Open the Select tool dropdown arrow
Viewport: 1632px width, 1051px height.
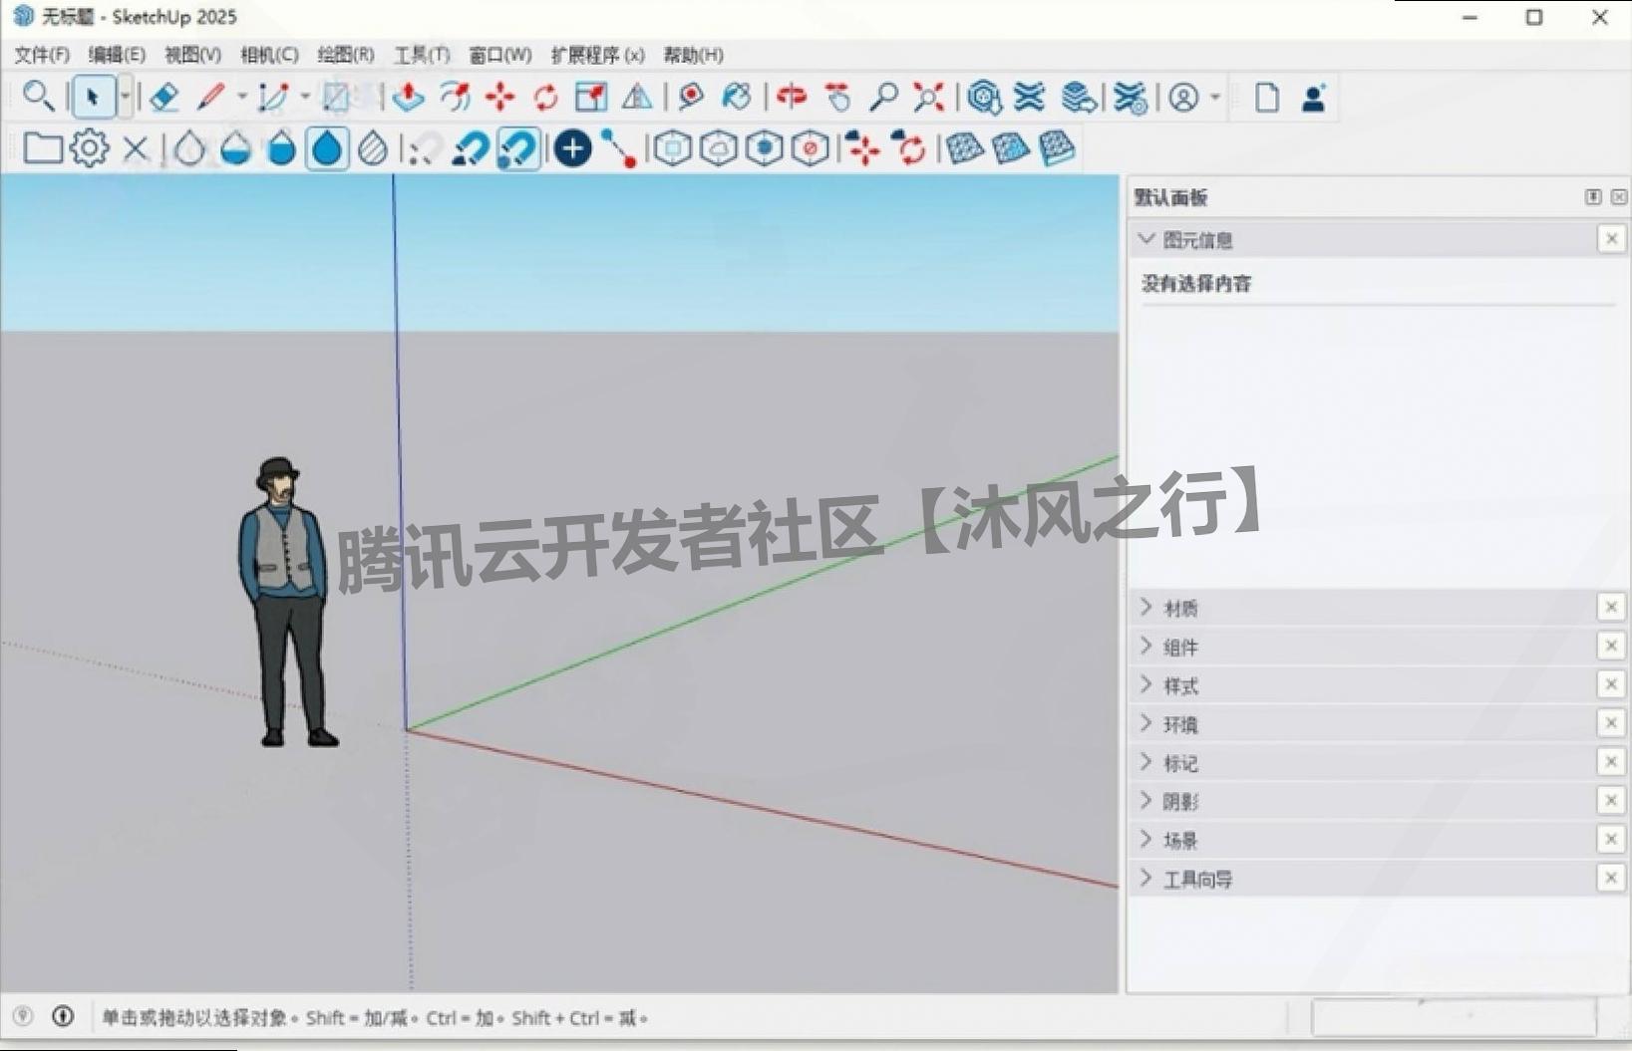tap(125, 98)
